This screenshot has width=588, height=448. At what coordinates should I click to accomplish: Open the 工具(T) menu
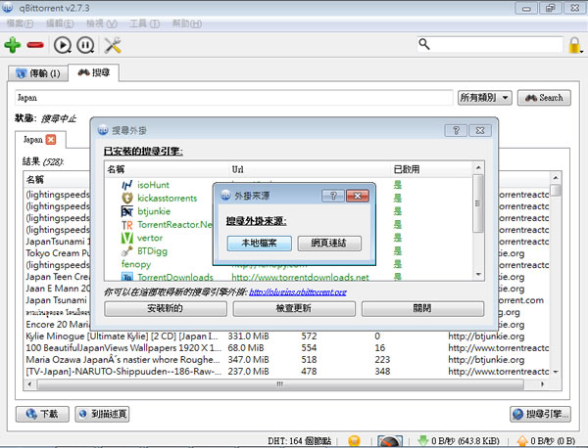(x=144, y=23)
